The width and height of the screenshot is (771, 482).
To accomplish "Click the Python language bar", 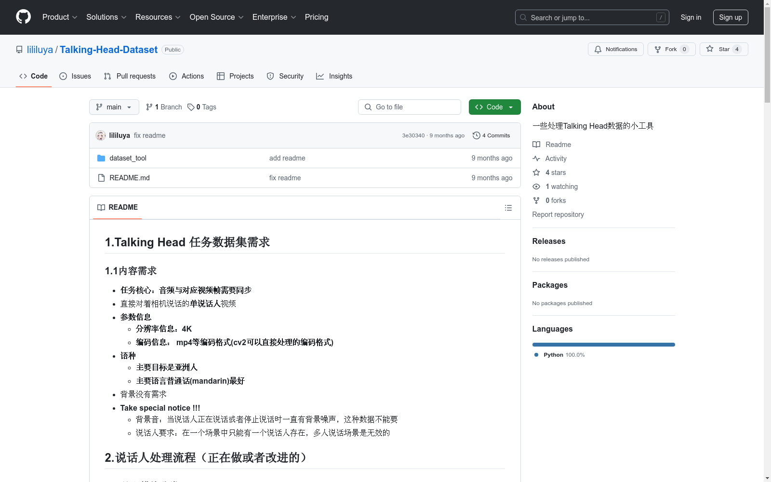I will tap(603, 345).
